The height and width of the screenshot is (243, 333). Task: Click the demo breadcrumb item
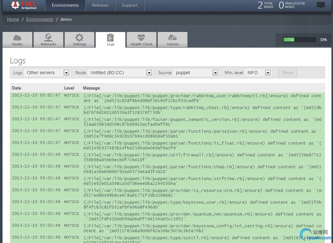point(66,19)
